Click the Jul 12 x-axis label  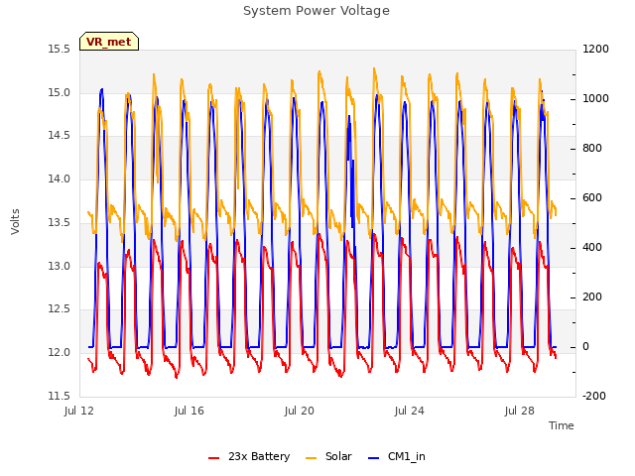pos(79,411)
